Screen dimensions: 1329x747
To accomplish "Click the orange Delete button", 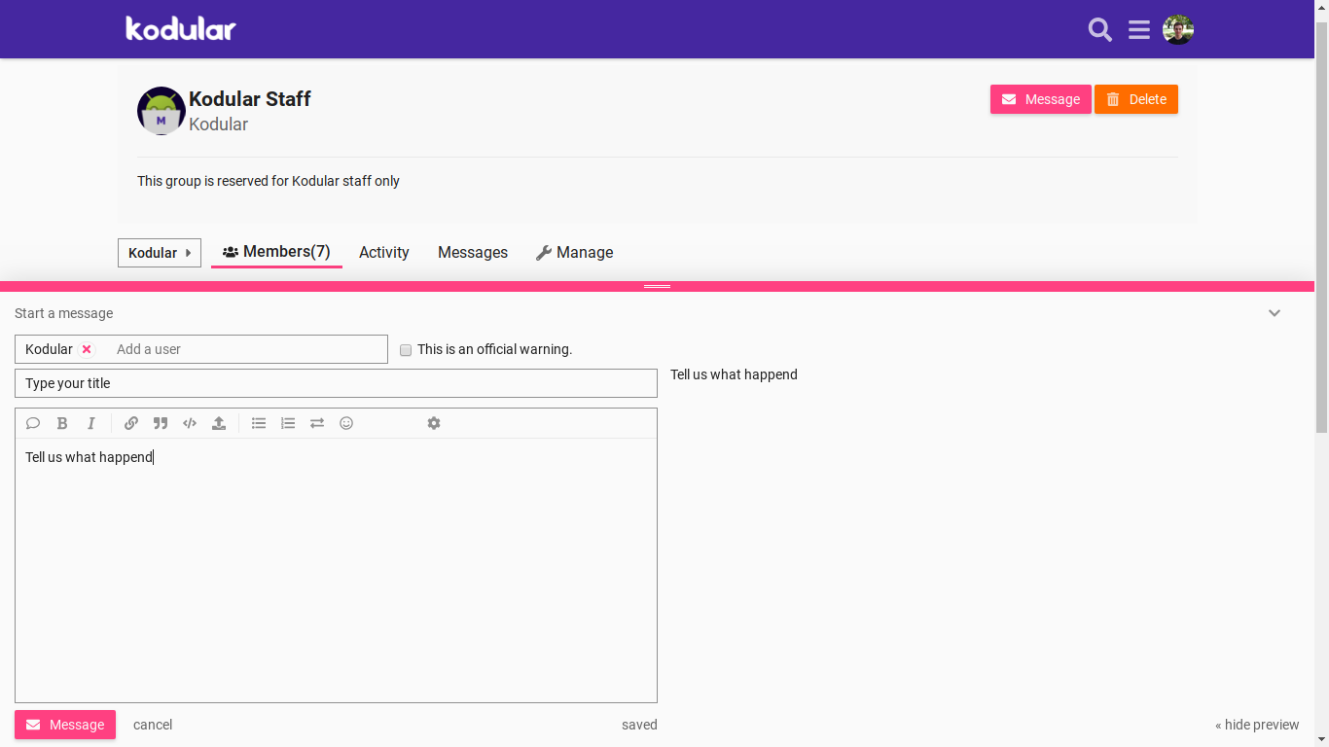I will [x=1135, y=99].
